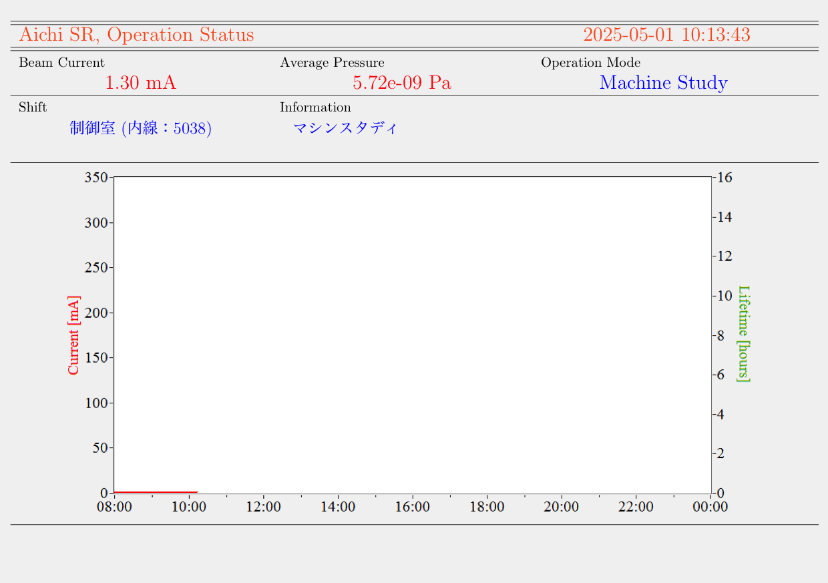Click the 100 tick on the current axis
The width and height of the screenshot is (828, 583).
[96, 403]
